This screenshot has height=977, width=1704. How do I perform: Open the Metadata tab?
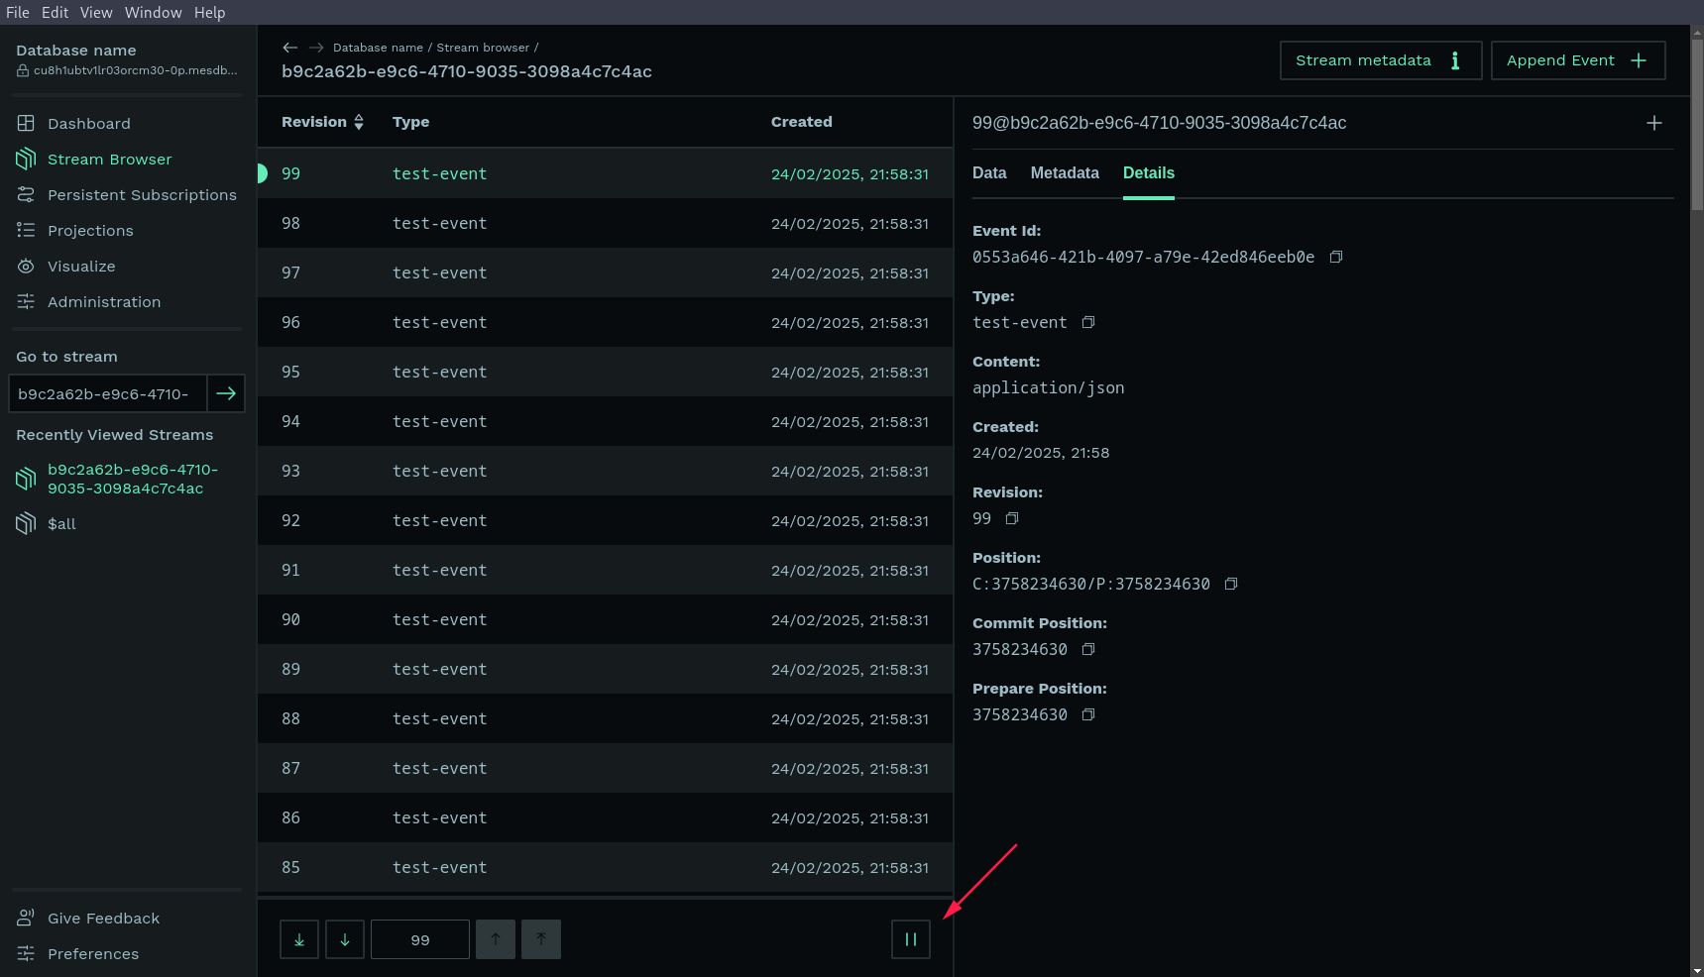pos(1064,173)
